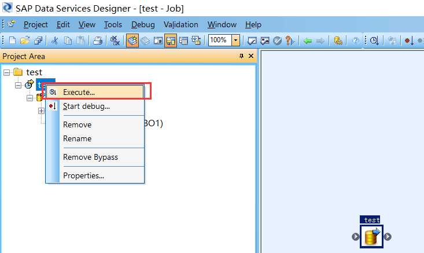The height and width of the screenshot is (253, 424).
Task: Click the View Where Used question-mark icon
Action: tap(290, 41)
